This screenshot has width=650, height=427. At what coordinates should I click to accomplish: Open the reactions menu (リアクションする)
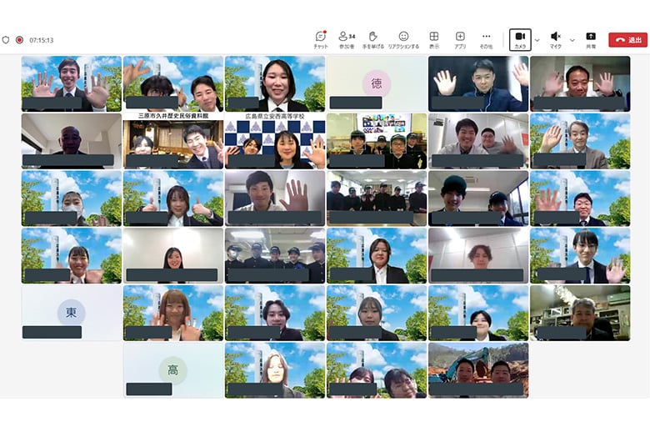403,40
